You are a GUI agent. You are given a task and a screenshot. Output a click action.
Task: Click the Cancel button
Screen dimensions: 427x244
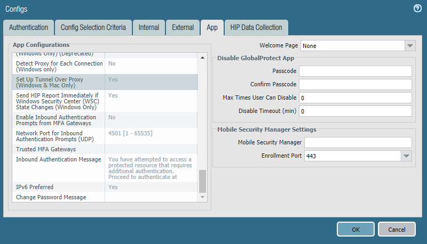[396, 229]
